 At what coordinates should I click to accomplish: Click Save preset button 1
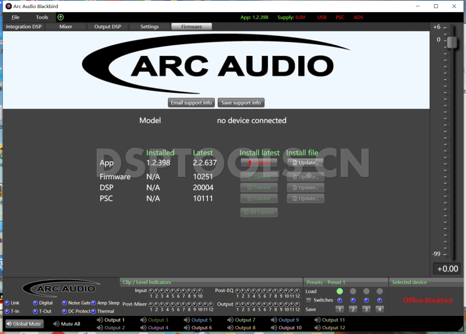coord(340,310)
